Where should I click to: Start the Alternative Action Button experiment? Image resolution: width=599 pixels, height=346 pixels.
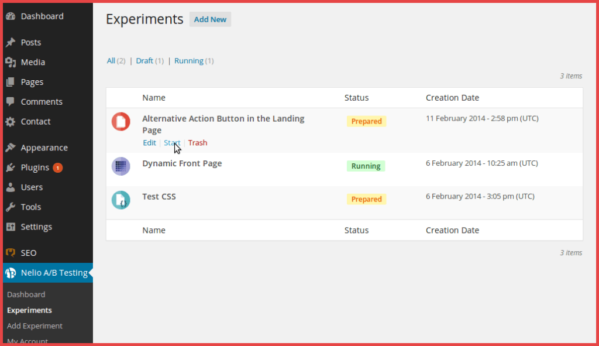tap(172, 143)
